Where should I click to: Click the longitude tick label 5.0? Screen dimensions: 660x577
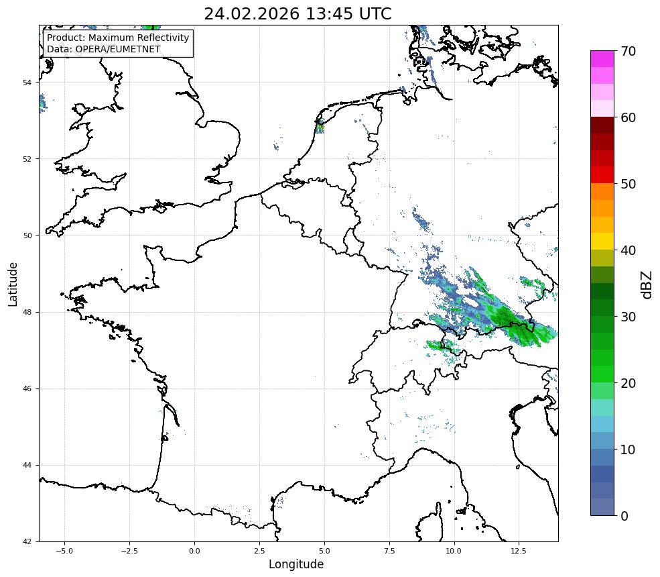[x=324, y=551]
